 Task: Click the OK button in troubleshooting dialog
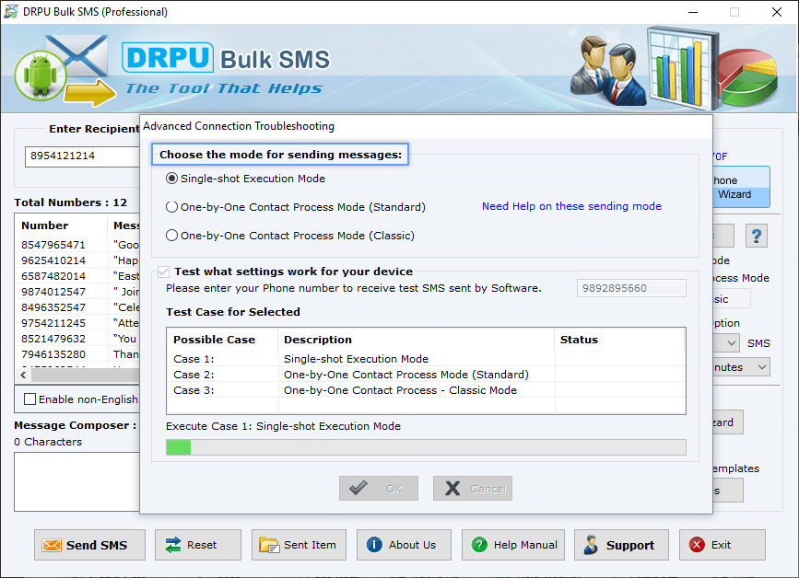click(379, 489)
